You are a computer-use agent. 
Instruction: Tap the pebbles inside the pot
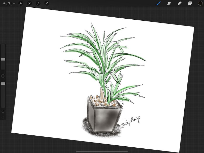[98, 101]
